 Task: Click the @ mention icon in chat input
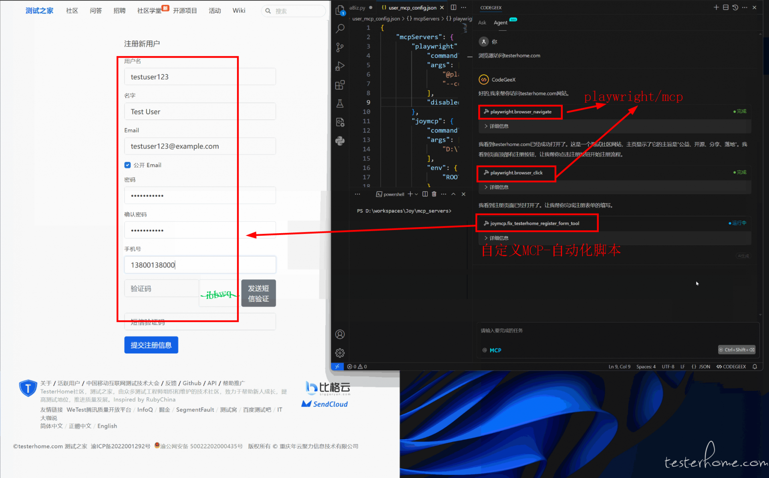pyautogui.click(x=485, y=350)
